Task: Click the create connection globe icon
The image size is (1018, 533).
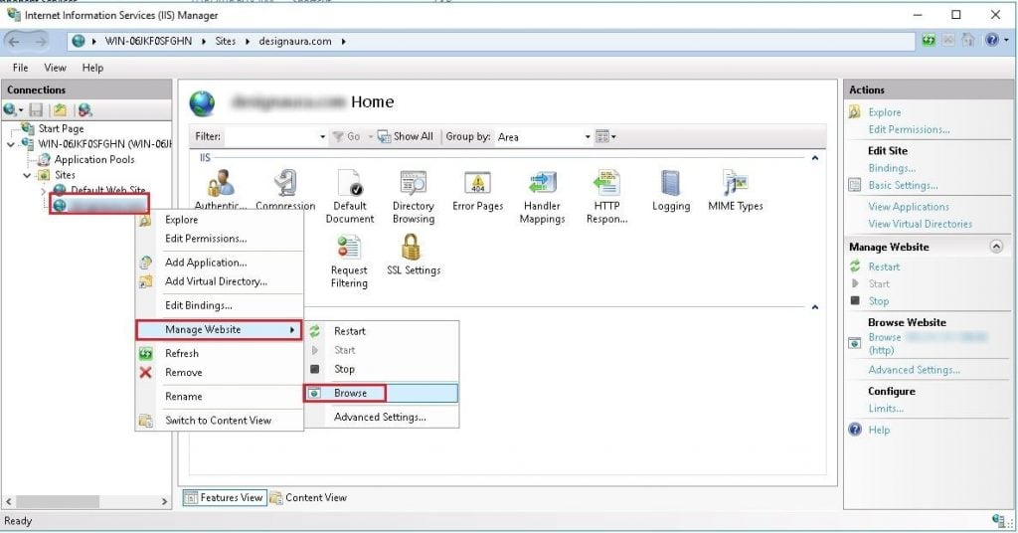Action: (10, 109)
